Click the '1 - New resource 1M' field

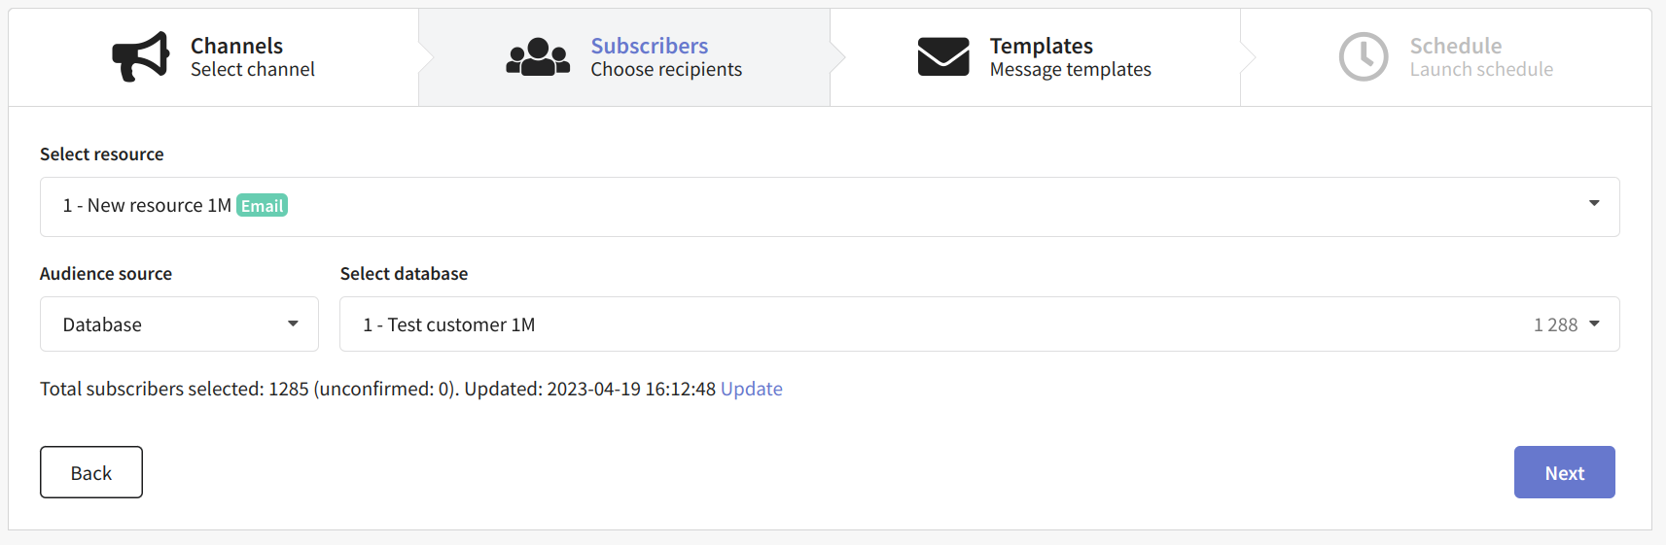[830, 206]
